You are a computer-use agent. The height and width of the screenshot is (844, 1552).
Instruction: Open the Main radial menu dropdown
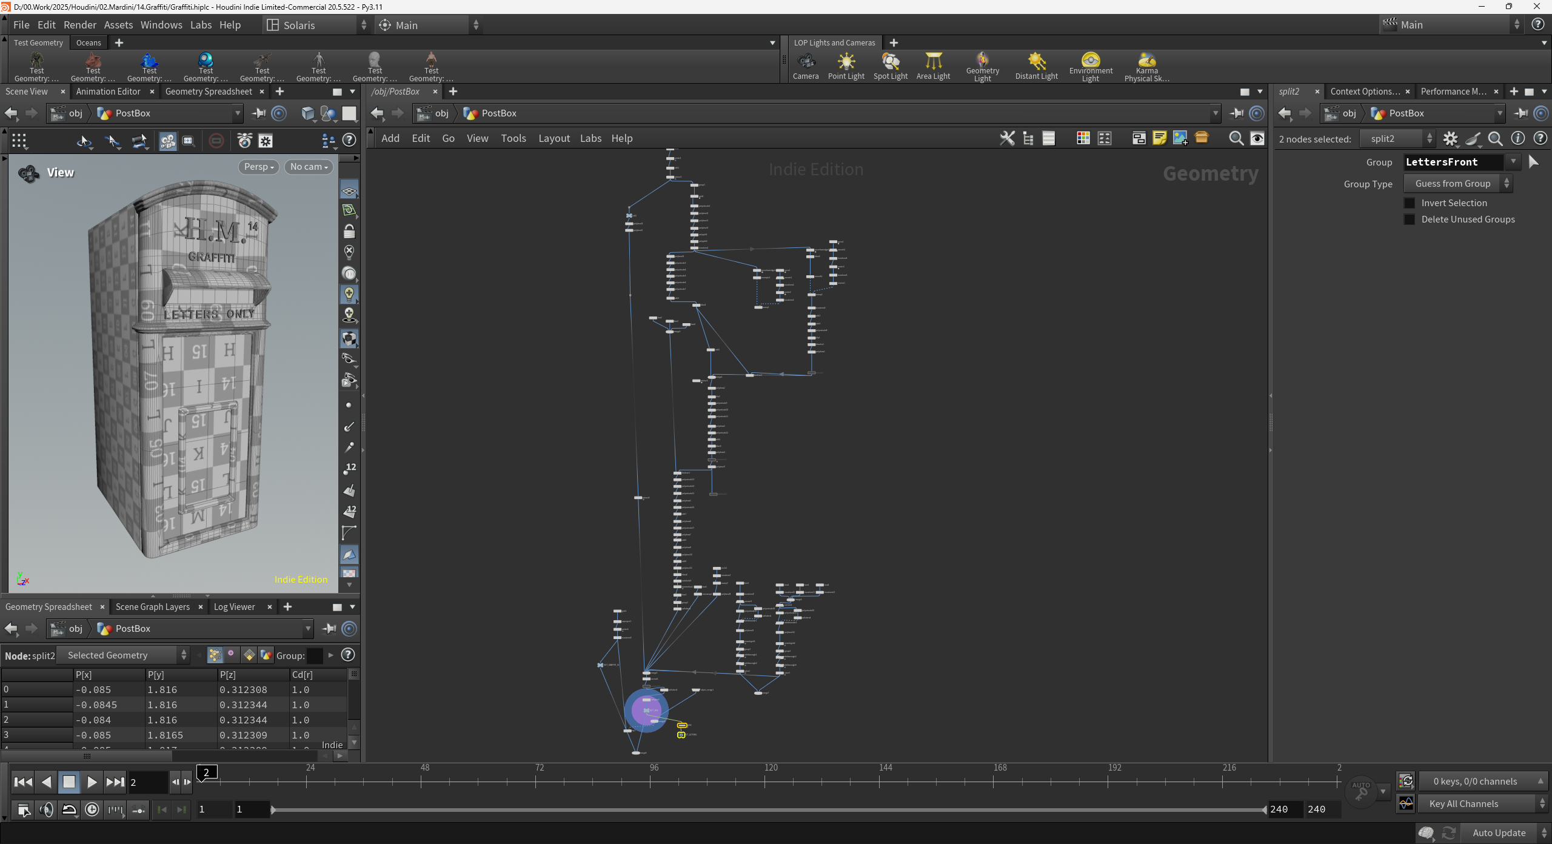pos(428,25)
